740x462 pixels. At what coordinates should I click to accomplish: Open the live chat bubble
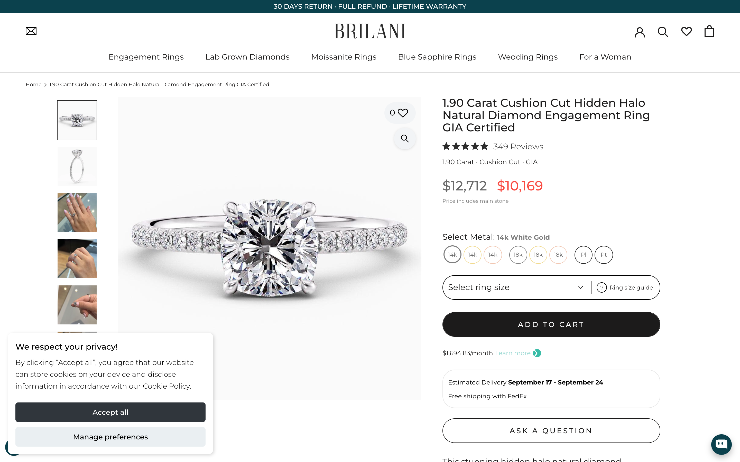point(721,444)
